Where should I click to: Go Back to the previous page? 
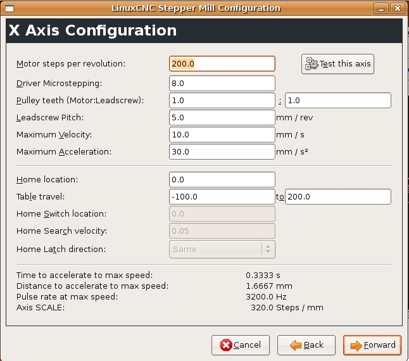click(306, 345)
